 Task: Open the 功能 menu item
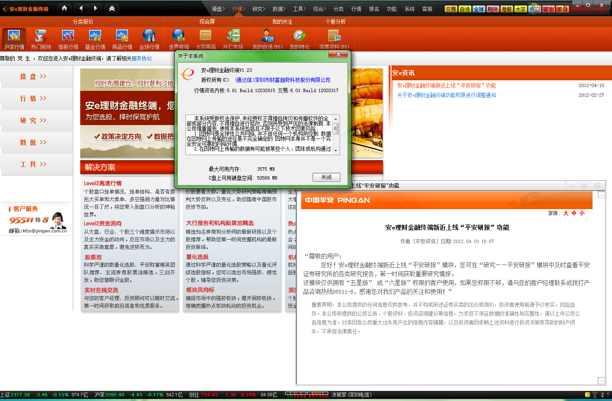tap(392, 9)
